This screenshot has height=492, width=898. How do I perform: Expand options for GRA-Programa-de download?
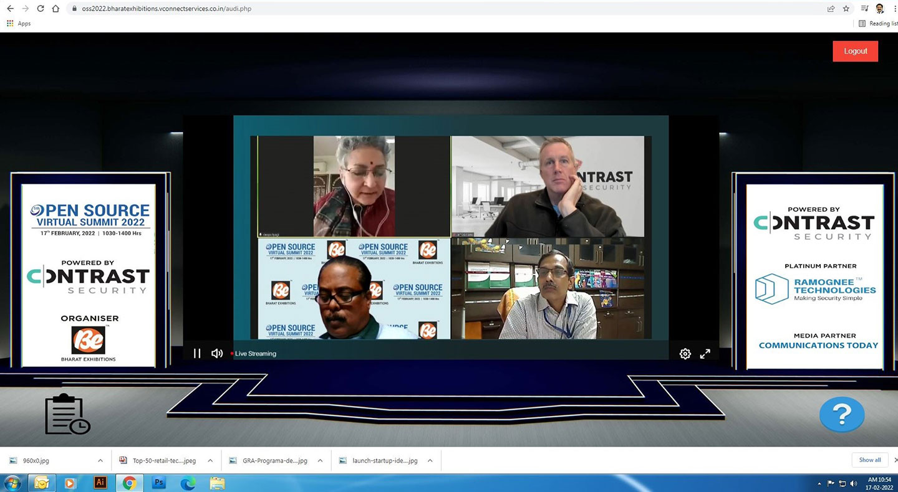pos(320,461)
